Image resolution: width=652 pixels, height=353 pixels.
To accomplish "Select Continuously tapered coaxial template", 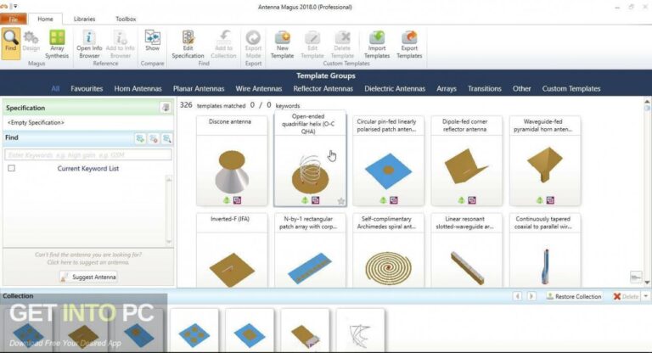I will pyautogui.click(x=545, y=250).
